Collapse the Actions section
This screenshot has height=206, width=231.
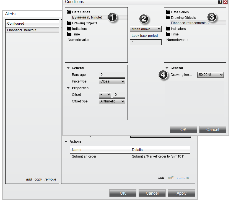tap(66, 141)
